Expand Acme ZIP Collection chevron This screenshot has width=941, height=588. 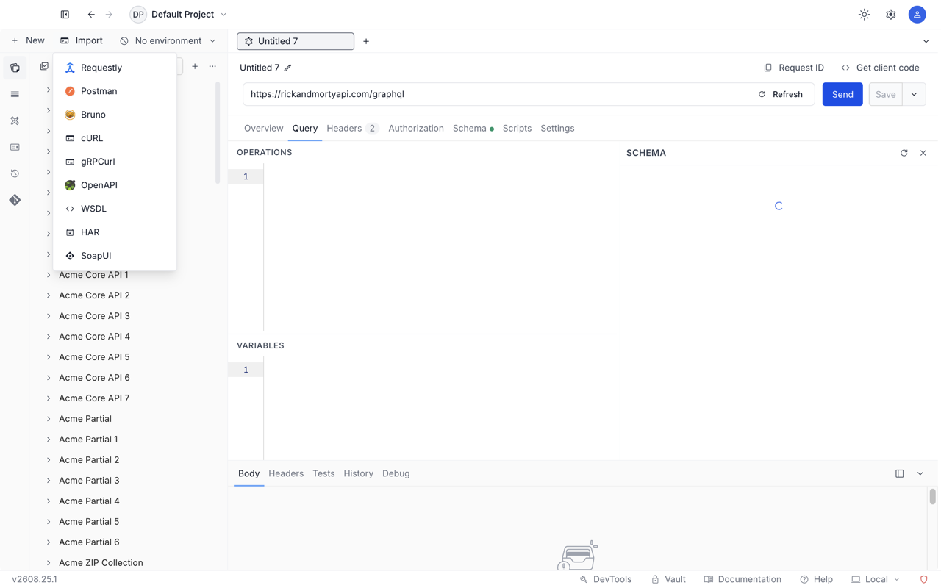tap(49, 563)
